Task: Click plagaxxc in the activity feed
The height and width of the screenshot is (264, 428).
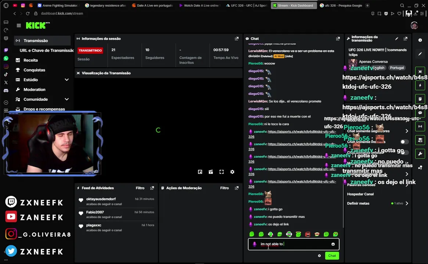Action: 116,227
